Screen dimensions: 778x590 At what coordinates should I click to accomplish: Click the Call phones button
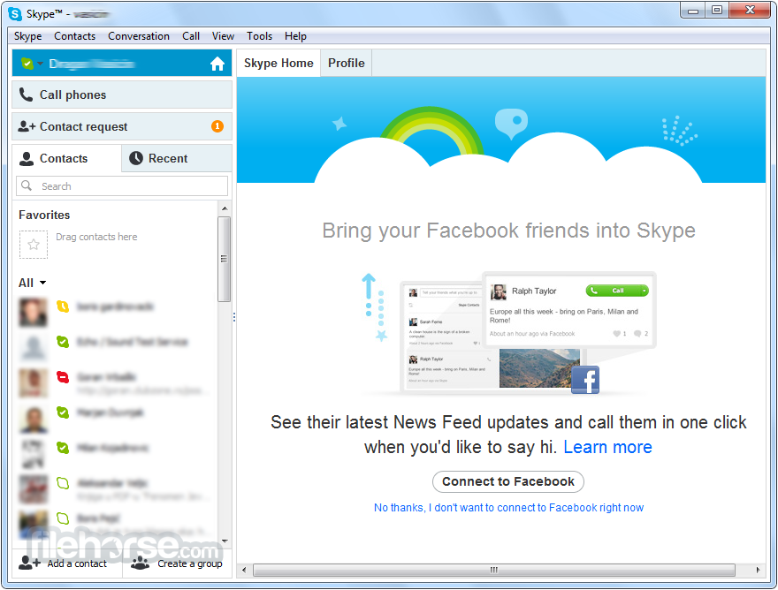122,95
